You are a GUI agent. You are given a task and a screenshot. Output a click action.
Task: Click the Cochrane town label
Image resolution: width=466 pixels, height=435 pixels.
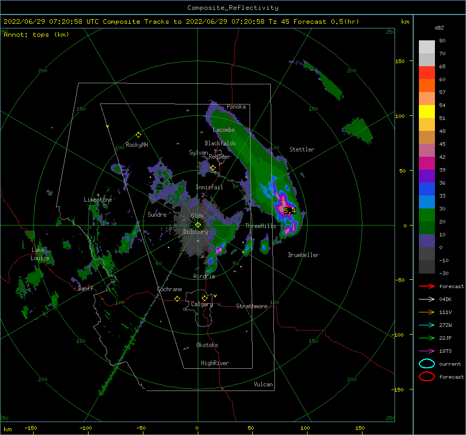click(x=169, y=289)
